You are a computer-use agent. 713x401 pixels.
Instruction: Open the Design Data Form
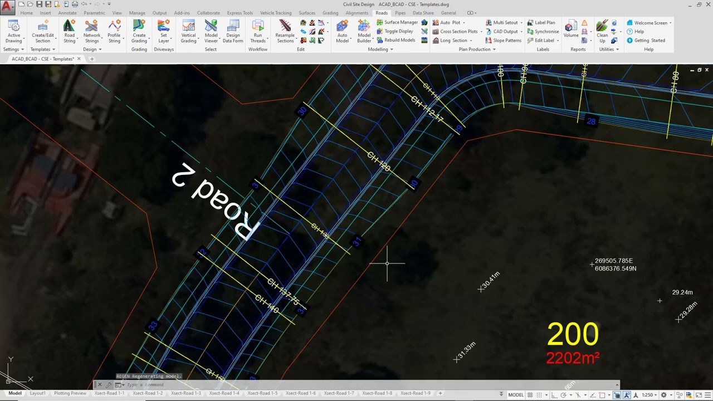click(233, 31)
